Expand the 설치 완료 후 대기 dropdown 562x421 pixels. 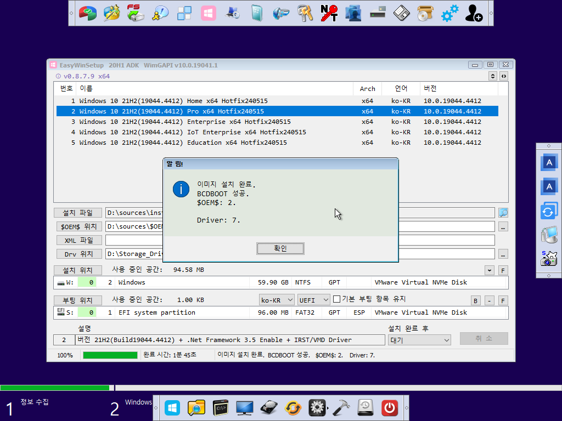(419, 340)
